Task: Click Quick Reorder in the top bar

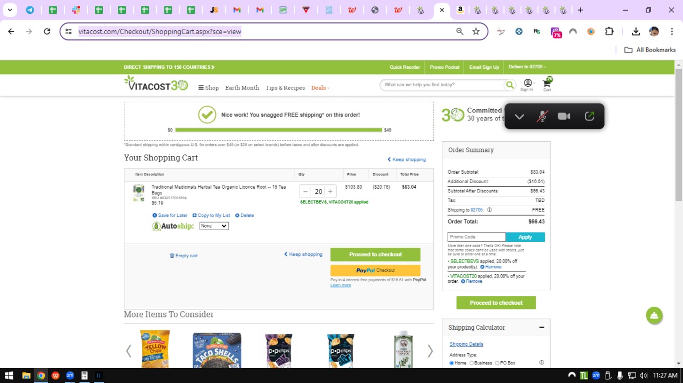Action: pyautogui.click(x=404, y=67)
